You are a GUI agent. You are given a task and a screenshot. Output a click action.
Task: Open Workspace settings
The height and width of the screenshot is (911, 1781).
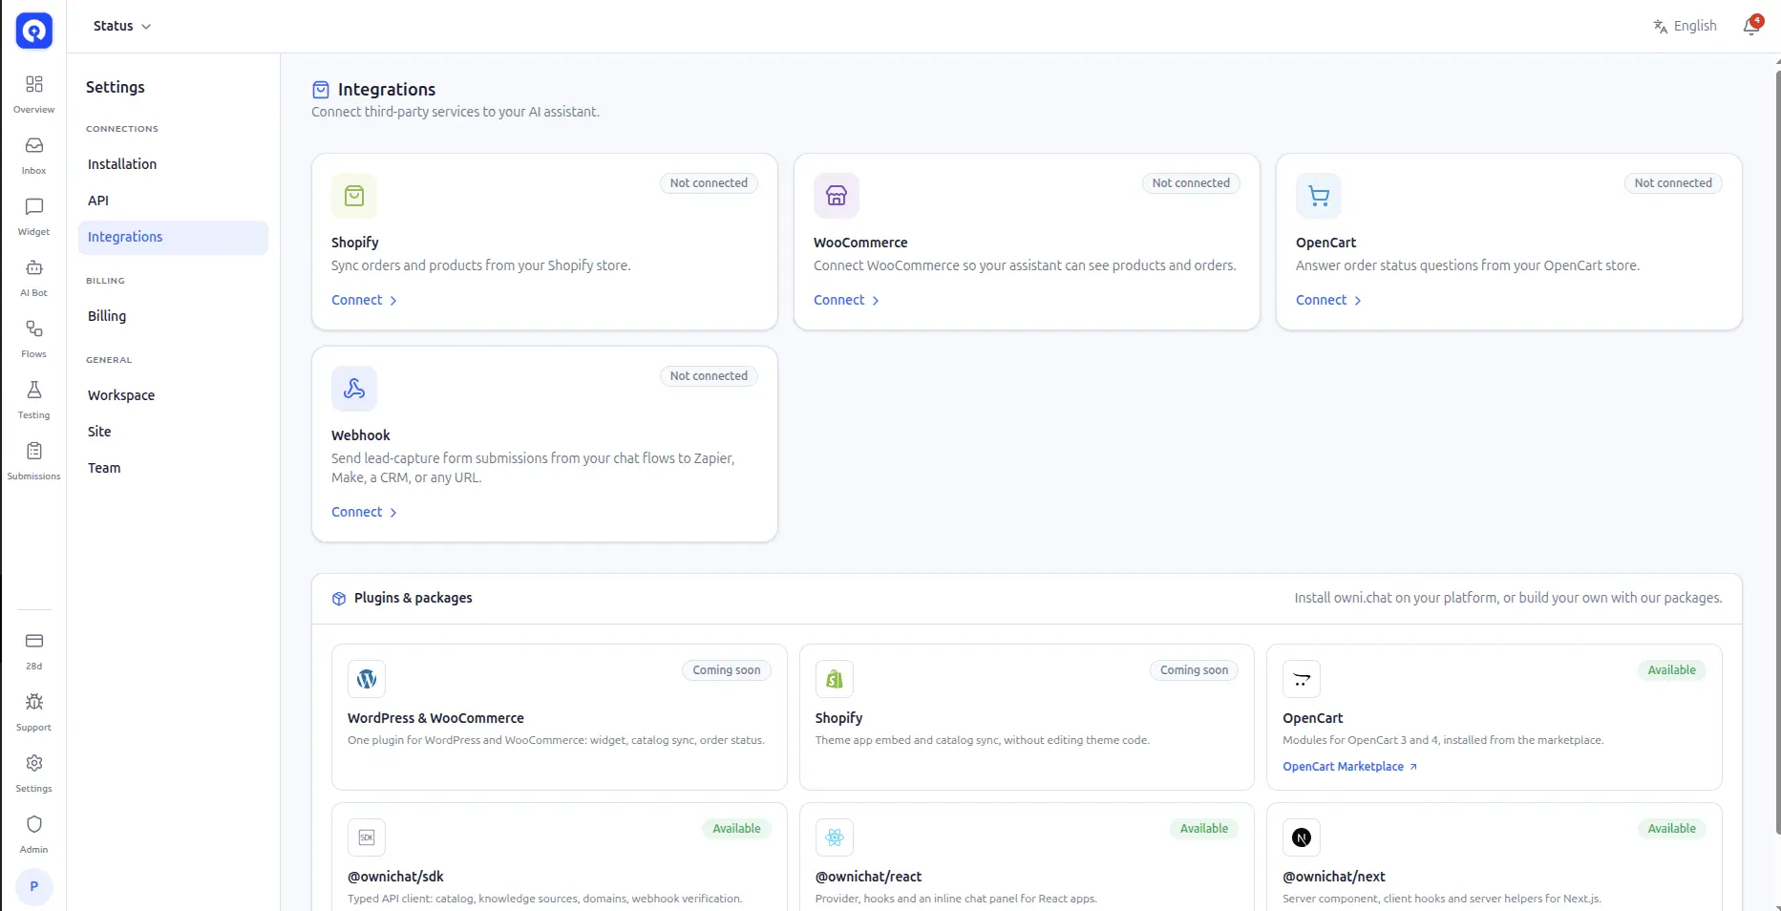173,395
